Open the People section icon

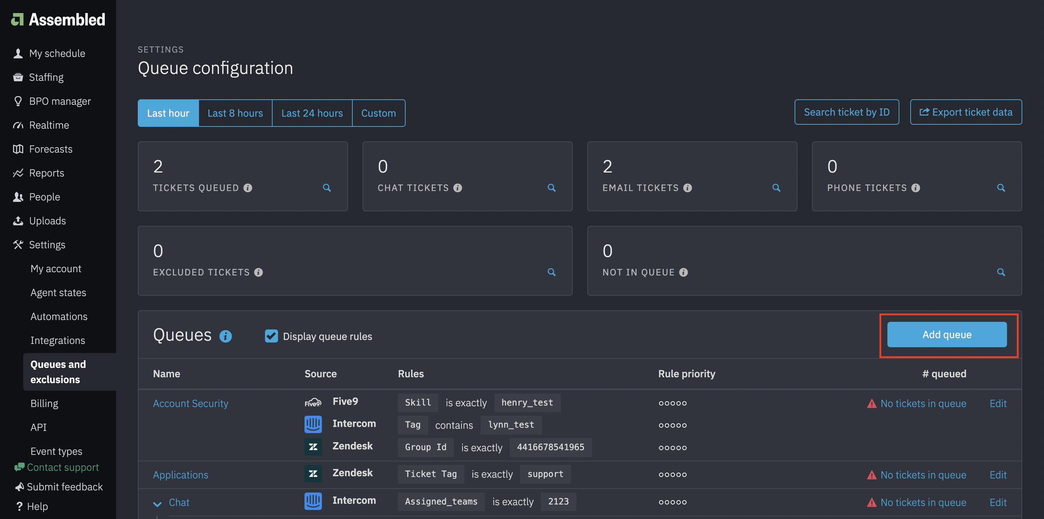18,196
